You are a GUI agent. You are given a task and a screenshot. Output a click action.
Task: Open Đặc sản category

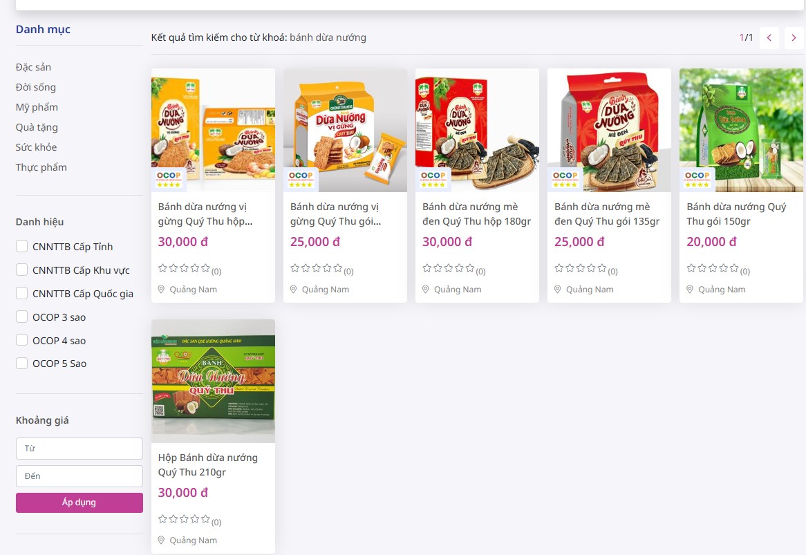[x=33, y=67]
